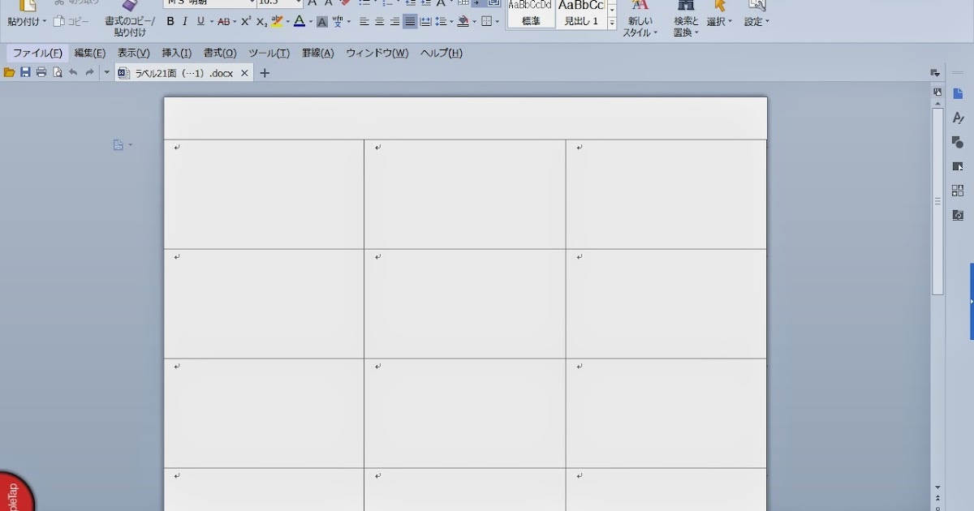Viewport: 974px width, 511px height.
Task: Open highlight color dropdown
Action: [x=287, y=22]
